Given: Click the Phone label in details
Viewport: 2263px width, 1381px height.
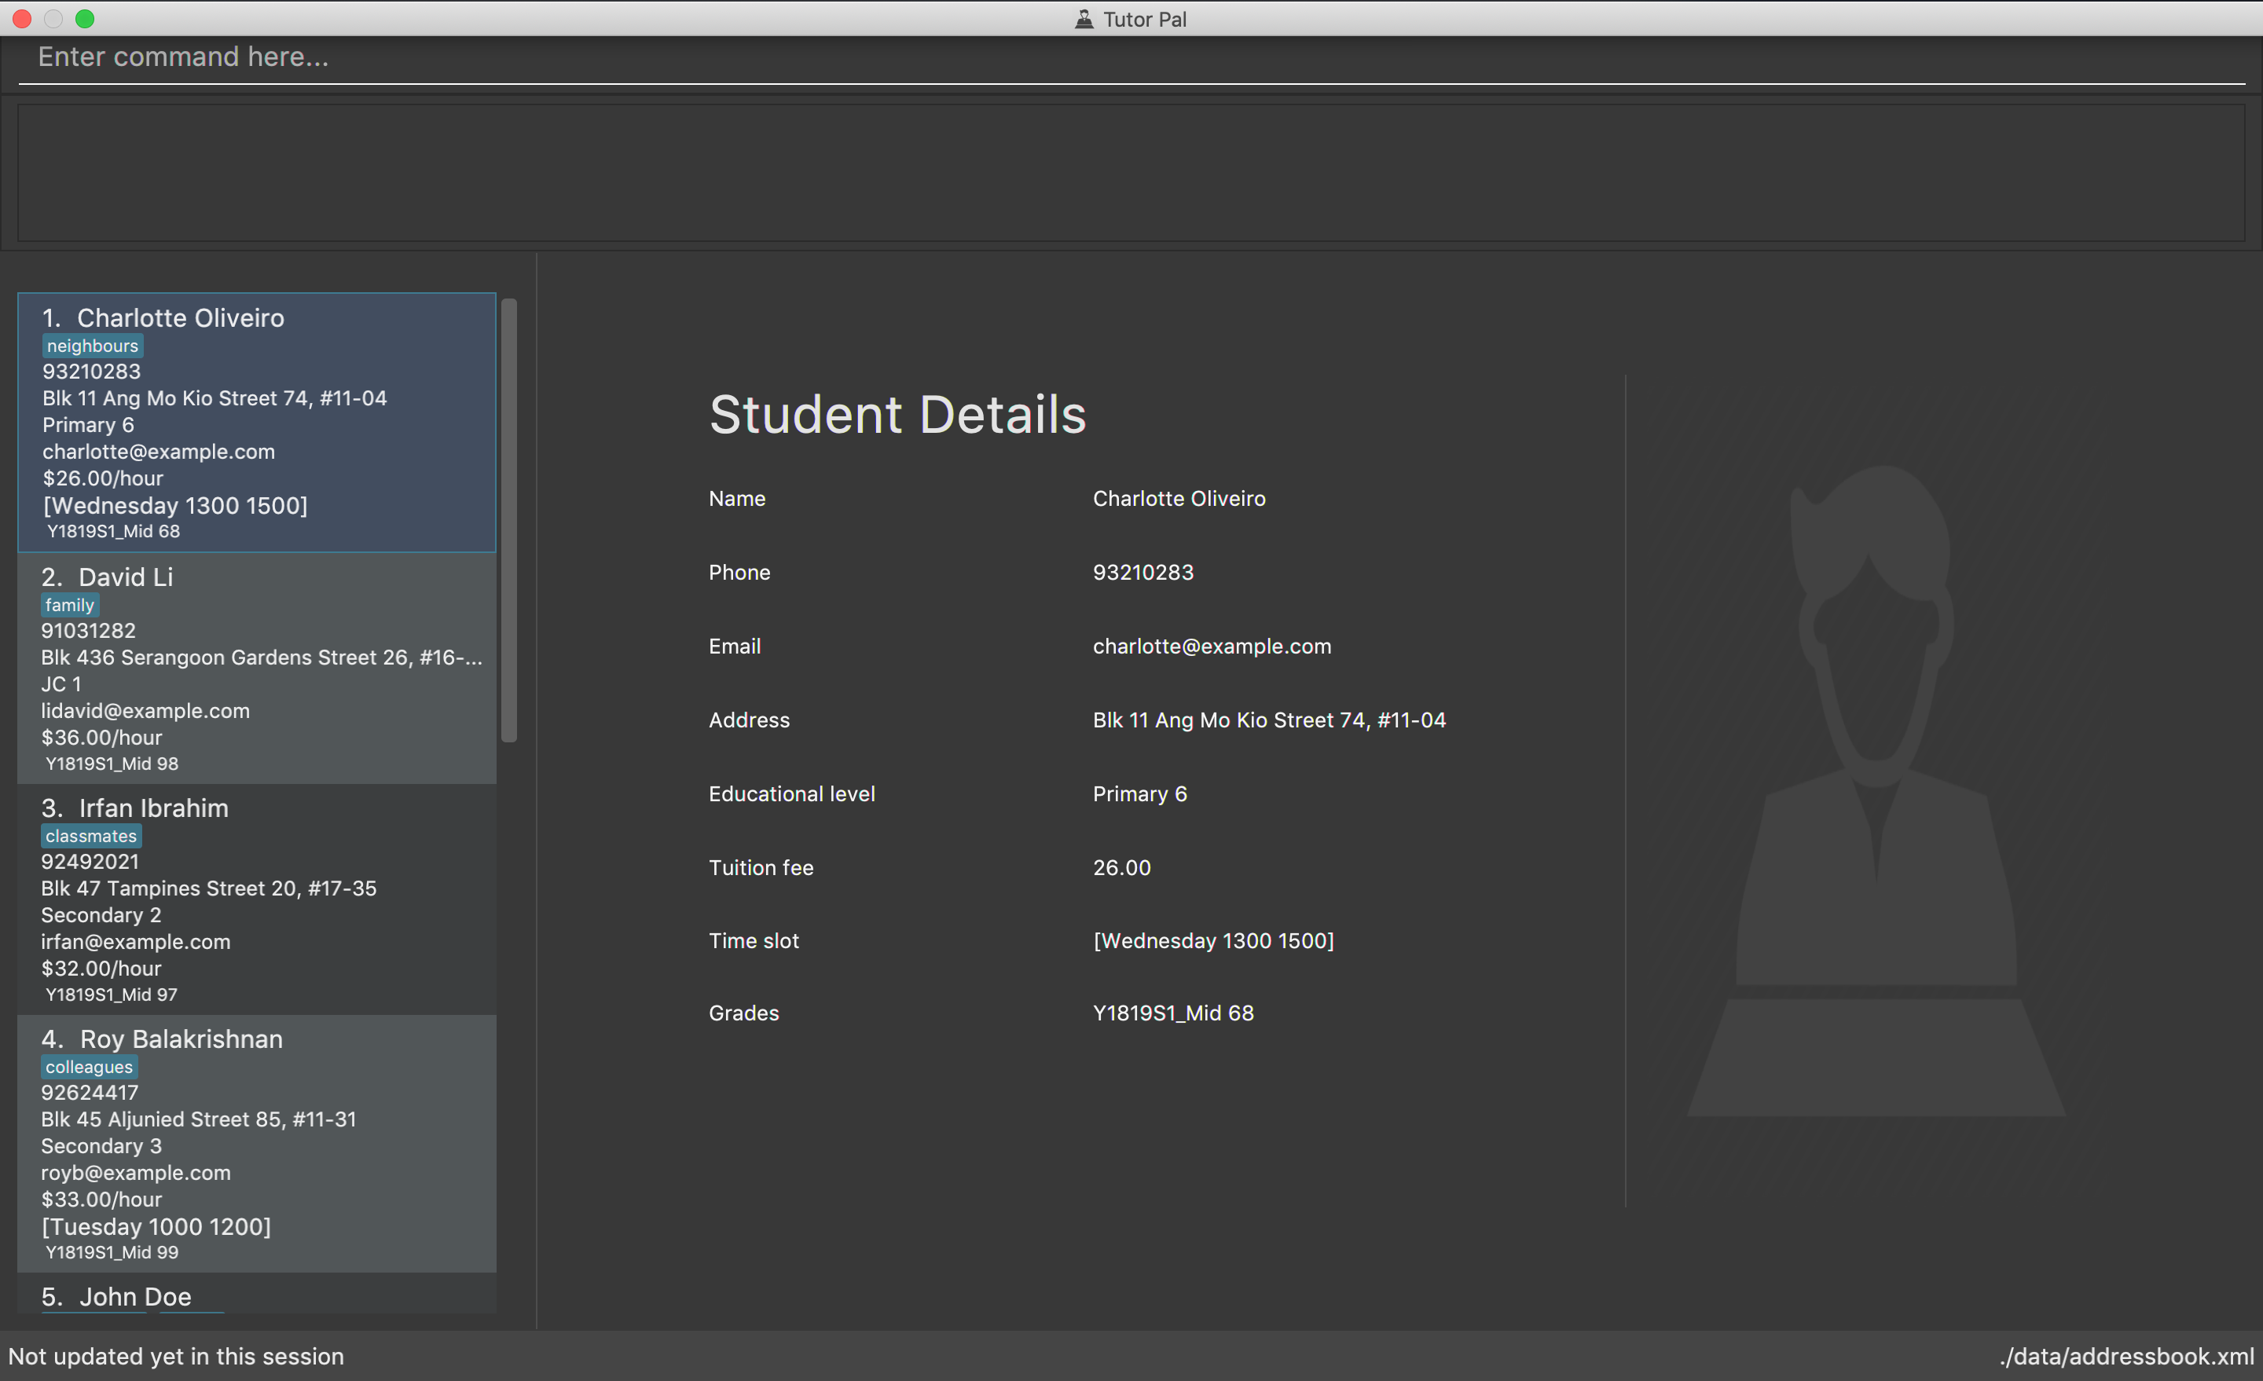Looking at the screenshot, I should pyautogui.click(x=739, y=572).
